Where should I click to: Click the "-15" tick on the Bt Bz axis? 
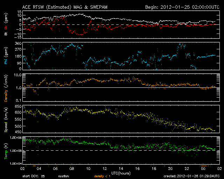tap(18, 37)
